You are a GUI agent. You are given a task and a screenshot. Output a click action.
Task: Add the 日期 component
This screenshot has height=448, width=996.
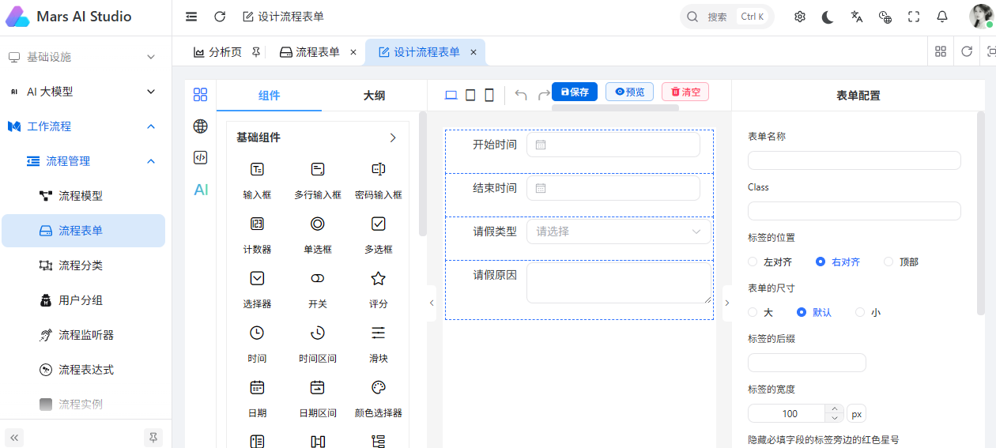pyautogui.click(x=257, y=399)
